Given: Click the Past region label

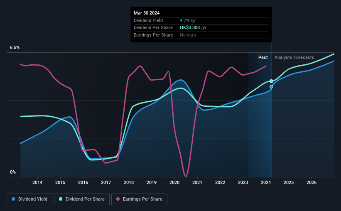Looking at the screenshot, I should click(263, 57).
